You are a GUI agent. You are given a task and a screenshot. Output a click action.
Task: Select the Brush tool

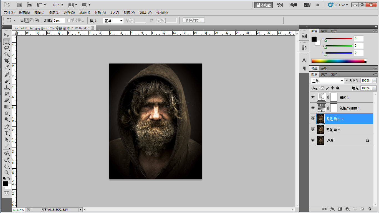tap(7, 81)
